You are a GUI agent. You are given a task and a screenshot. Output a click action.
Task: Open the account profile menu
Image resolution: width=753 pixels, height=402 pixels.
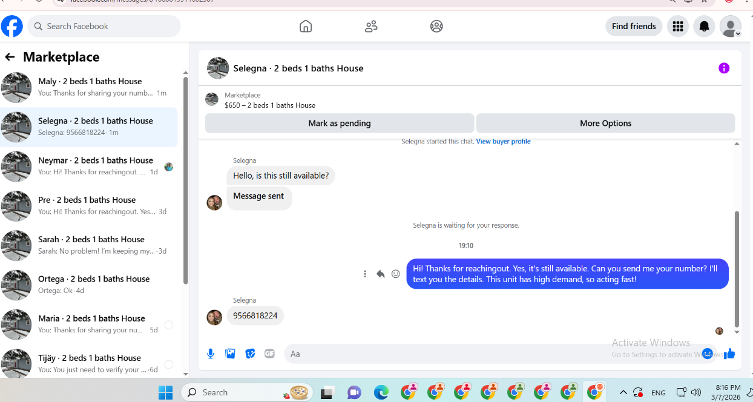pyautogui.click(x=731, y=26)
